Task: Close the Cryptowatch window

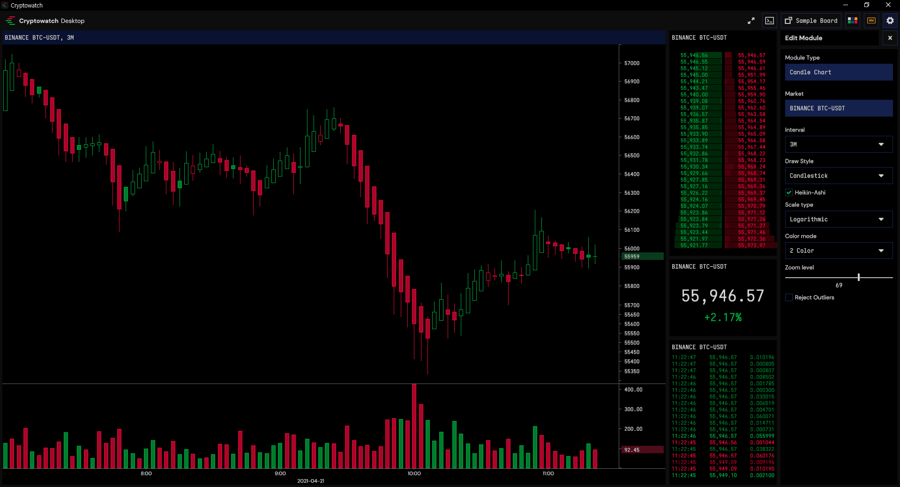Action: pos(888,5)
